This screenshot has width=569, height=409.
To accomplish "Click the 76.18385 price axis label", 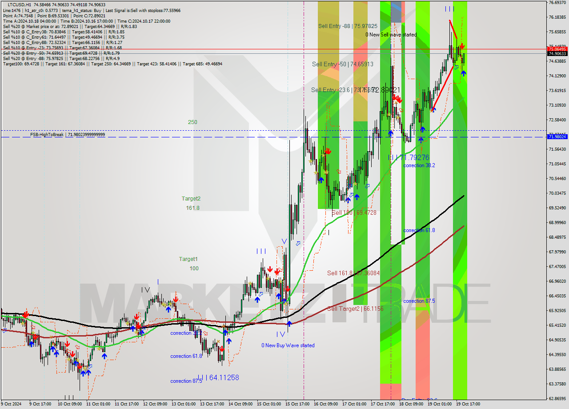I will [x=557, y=17].
